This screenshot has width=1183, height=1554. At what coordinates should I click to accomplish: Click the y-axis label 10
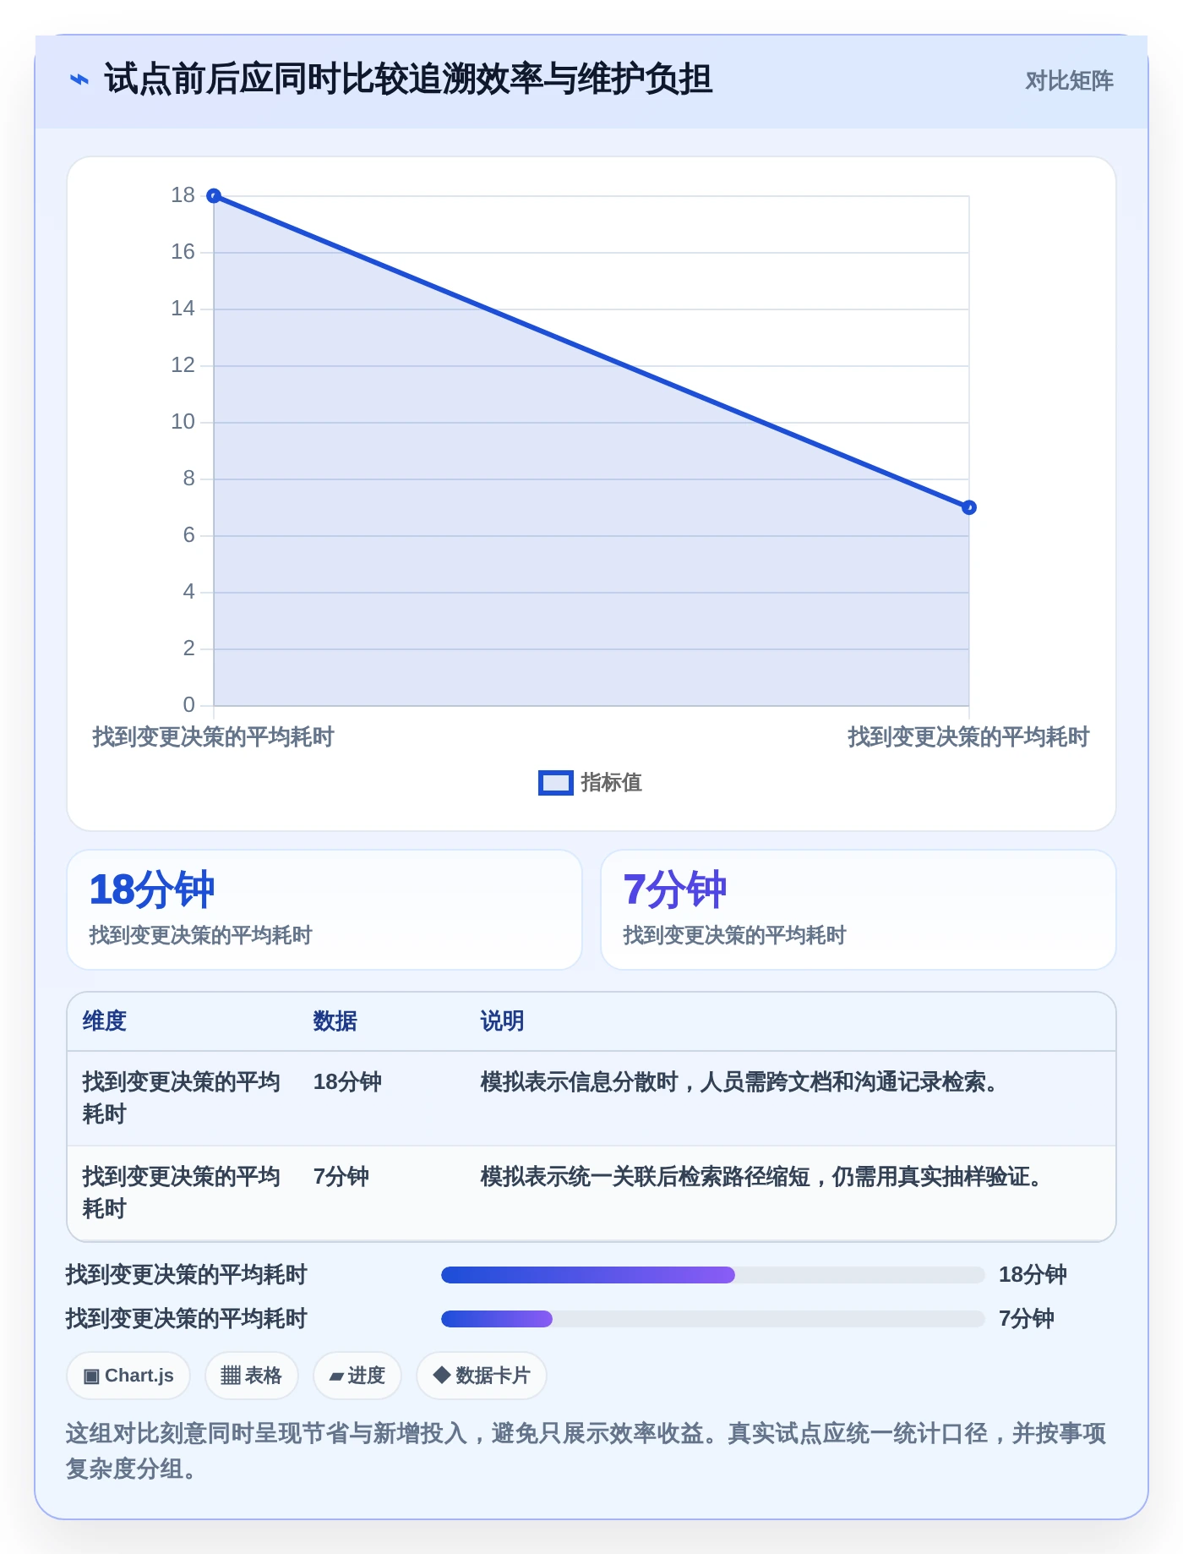[183, 422]
